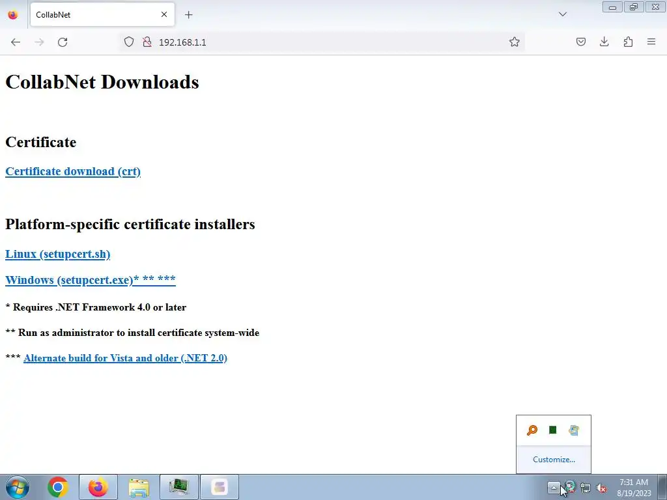Open the Firefox hamburger application menu
The image size is (667, 500).
point(651,42)
